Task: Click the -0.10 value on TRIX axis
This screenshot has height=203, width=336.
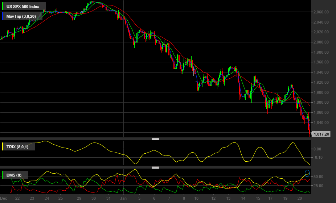Action: click(317, 157)
